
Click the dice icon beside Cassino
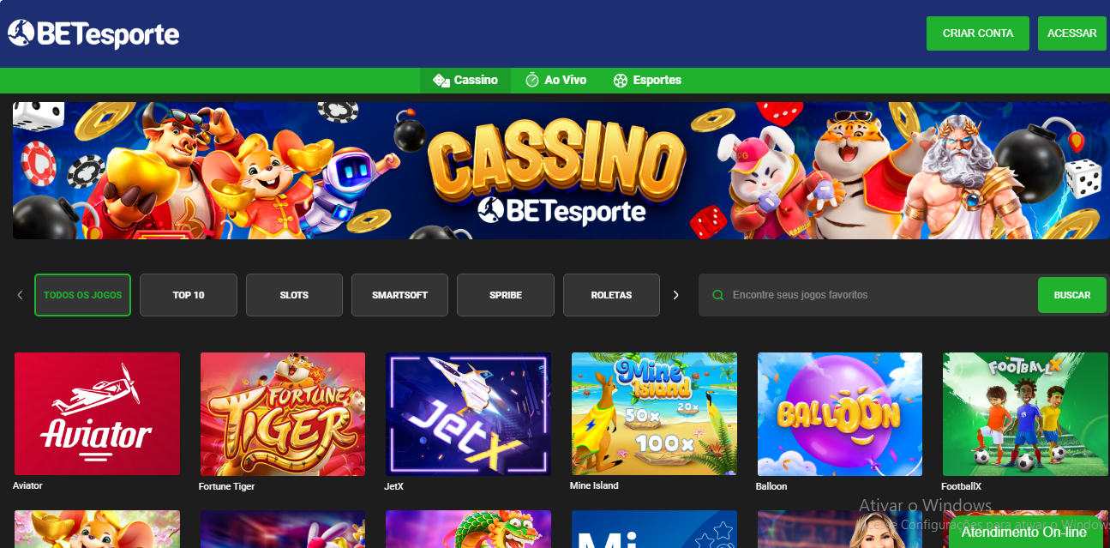pyautogui.click(x=441, y=81)
